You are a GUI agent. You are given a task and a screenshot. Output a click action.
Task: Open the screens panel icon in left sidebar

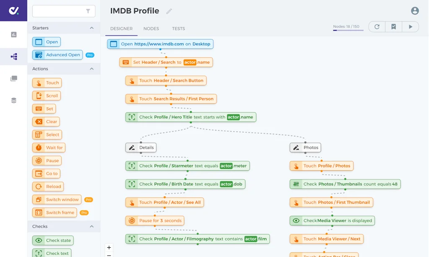pyautogui.click(x=13, y=78)
